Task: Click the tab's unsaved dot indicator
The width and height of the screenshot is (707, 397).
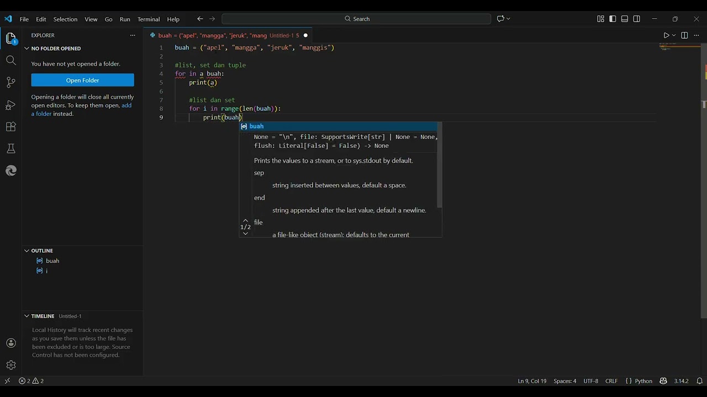Action: pyautogui.click(x=305, y=35)
